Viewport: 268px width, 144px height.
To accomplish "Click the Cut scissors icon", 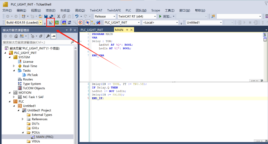I will click(x=59, y=16).
